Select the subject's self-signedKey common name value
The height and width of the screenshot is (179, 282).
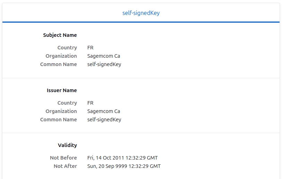click(104, 64)
